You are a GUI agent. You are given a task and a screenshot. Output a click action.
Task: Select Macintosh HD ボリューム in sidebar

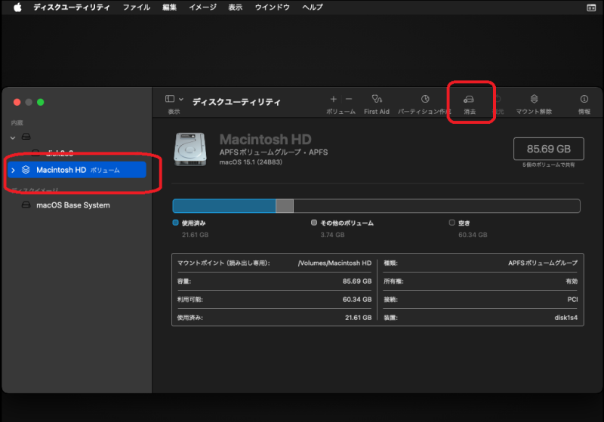[x=78, y=170]
